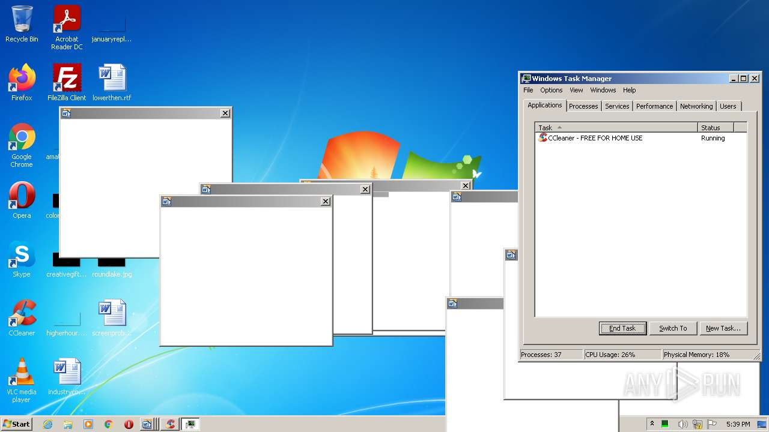
Task: Click the Switch To button
Action: coord(673,328)
